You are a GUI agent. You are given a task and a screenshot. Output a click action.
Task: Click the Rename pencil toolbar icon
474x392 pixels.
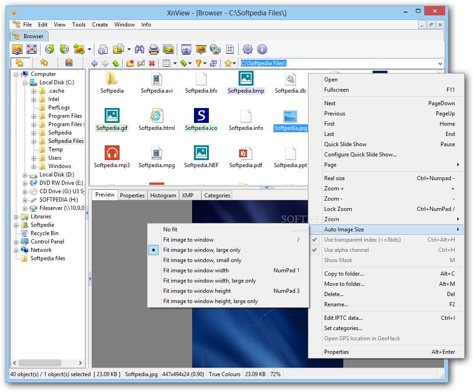coord(141,63)
